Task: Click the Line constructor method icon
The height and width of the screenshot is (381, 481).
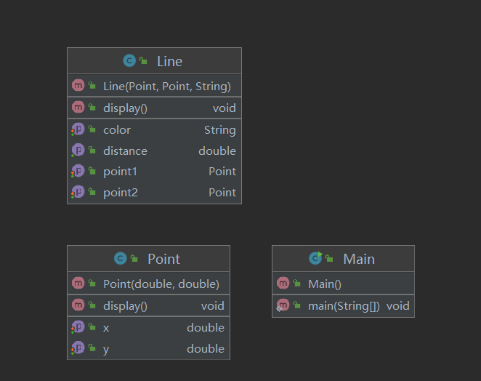Action: pyautogui.click(x=78, y=86)
